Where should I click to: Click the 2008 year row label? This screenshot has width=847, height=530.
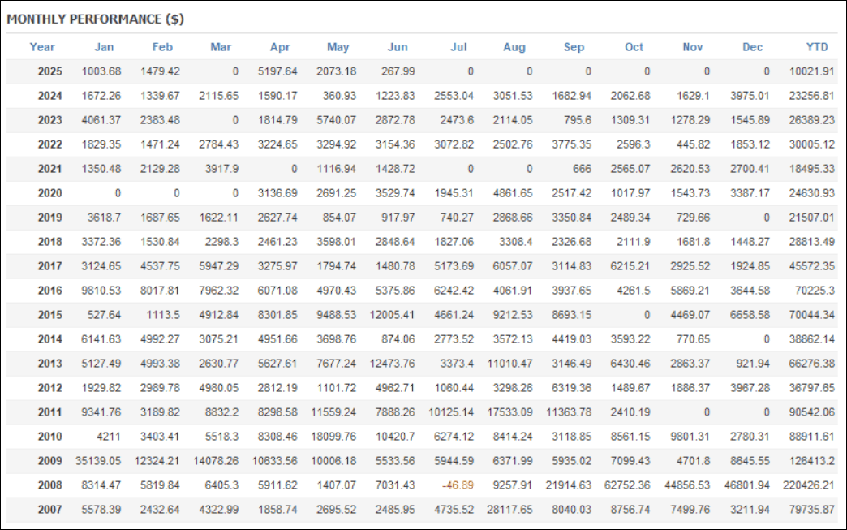(49, 485)
